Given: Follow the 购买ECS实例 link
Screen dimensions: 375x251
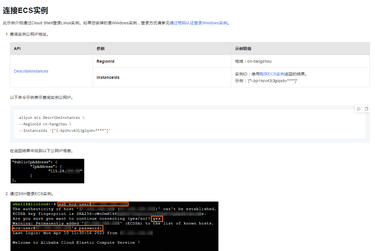Looking at the screenshot, I should pyautogui.click(x=272, y=74).
